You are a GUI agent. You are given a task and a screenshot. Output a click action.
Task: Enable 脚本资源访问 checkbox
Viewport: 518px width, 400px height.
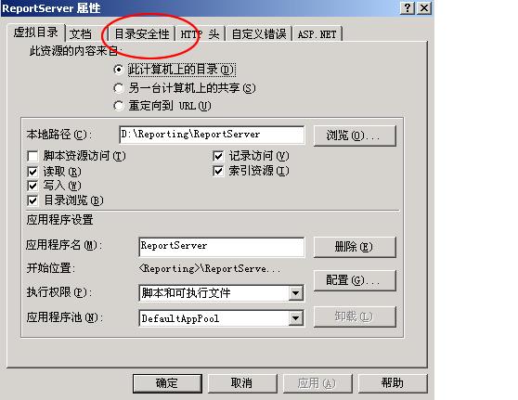pos(32,156)
